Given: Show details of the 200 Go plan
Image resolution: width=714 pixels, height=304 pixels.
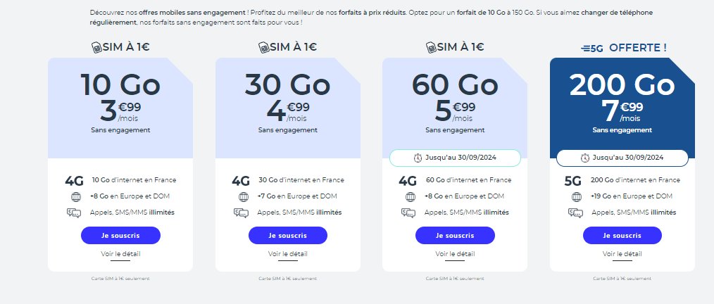Looking at the screenshot, I should pos(622,254).
